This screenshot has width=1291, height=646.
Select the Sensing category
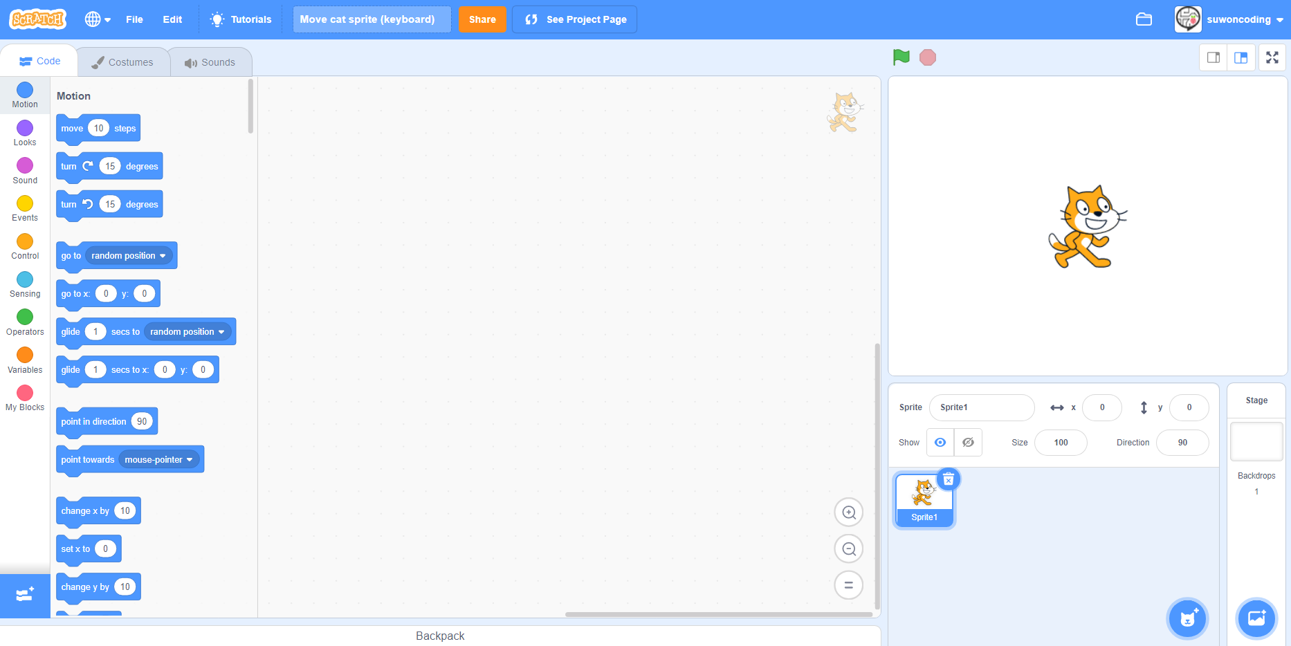25,285
